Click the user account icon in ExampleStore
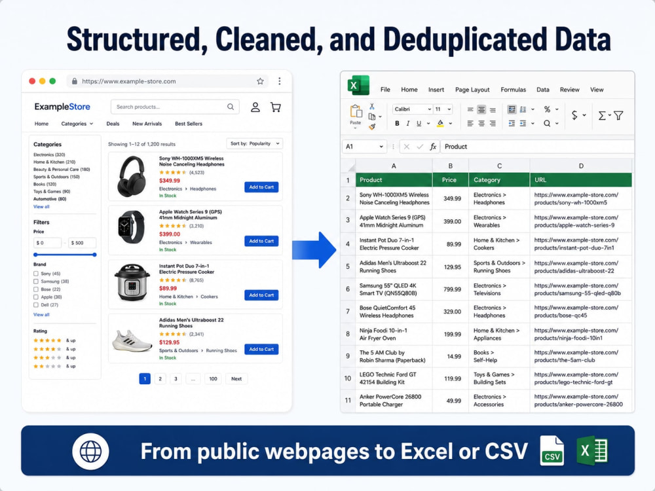 255,107
